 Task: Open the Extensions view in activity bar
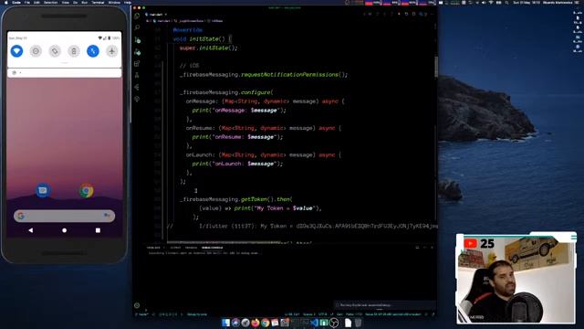click(x=137, y=63)
